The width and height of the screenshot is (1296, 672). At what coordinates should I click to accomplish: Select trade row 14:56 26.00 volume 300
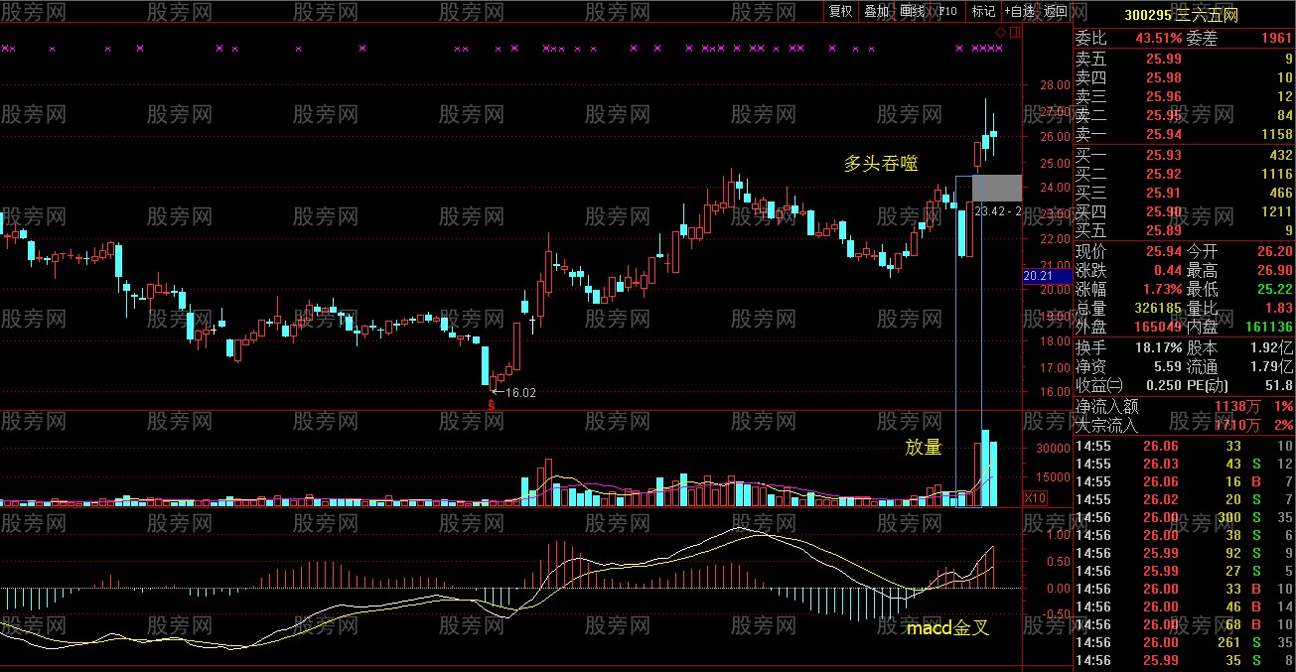click(x=1184, y=517)
